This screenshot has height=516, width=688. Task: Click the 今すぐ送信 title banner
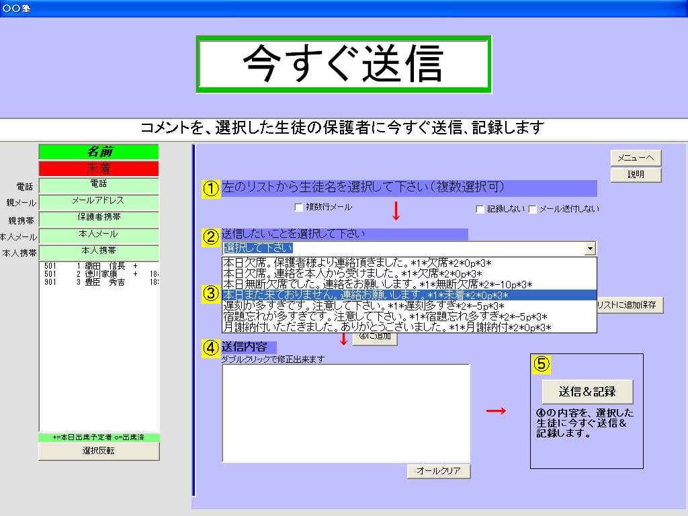pos(343,64)
